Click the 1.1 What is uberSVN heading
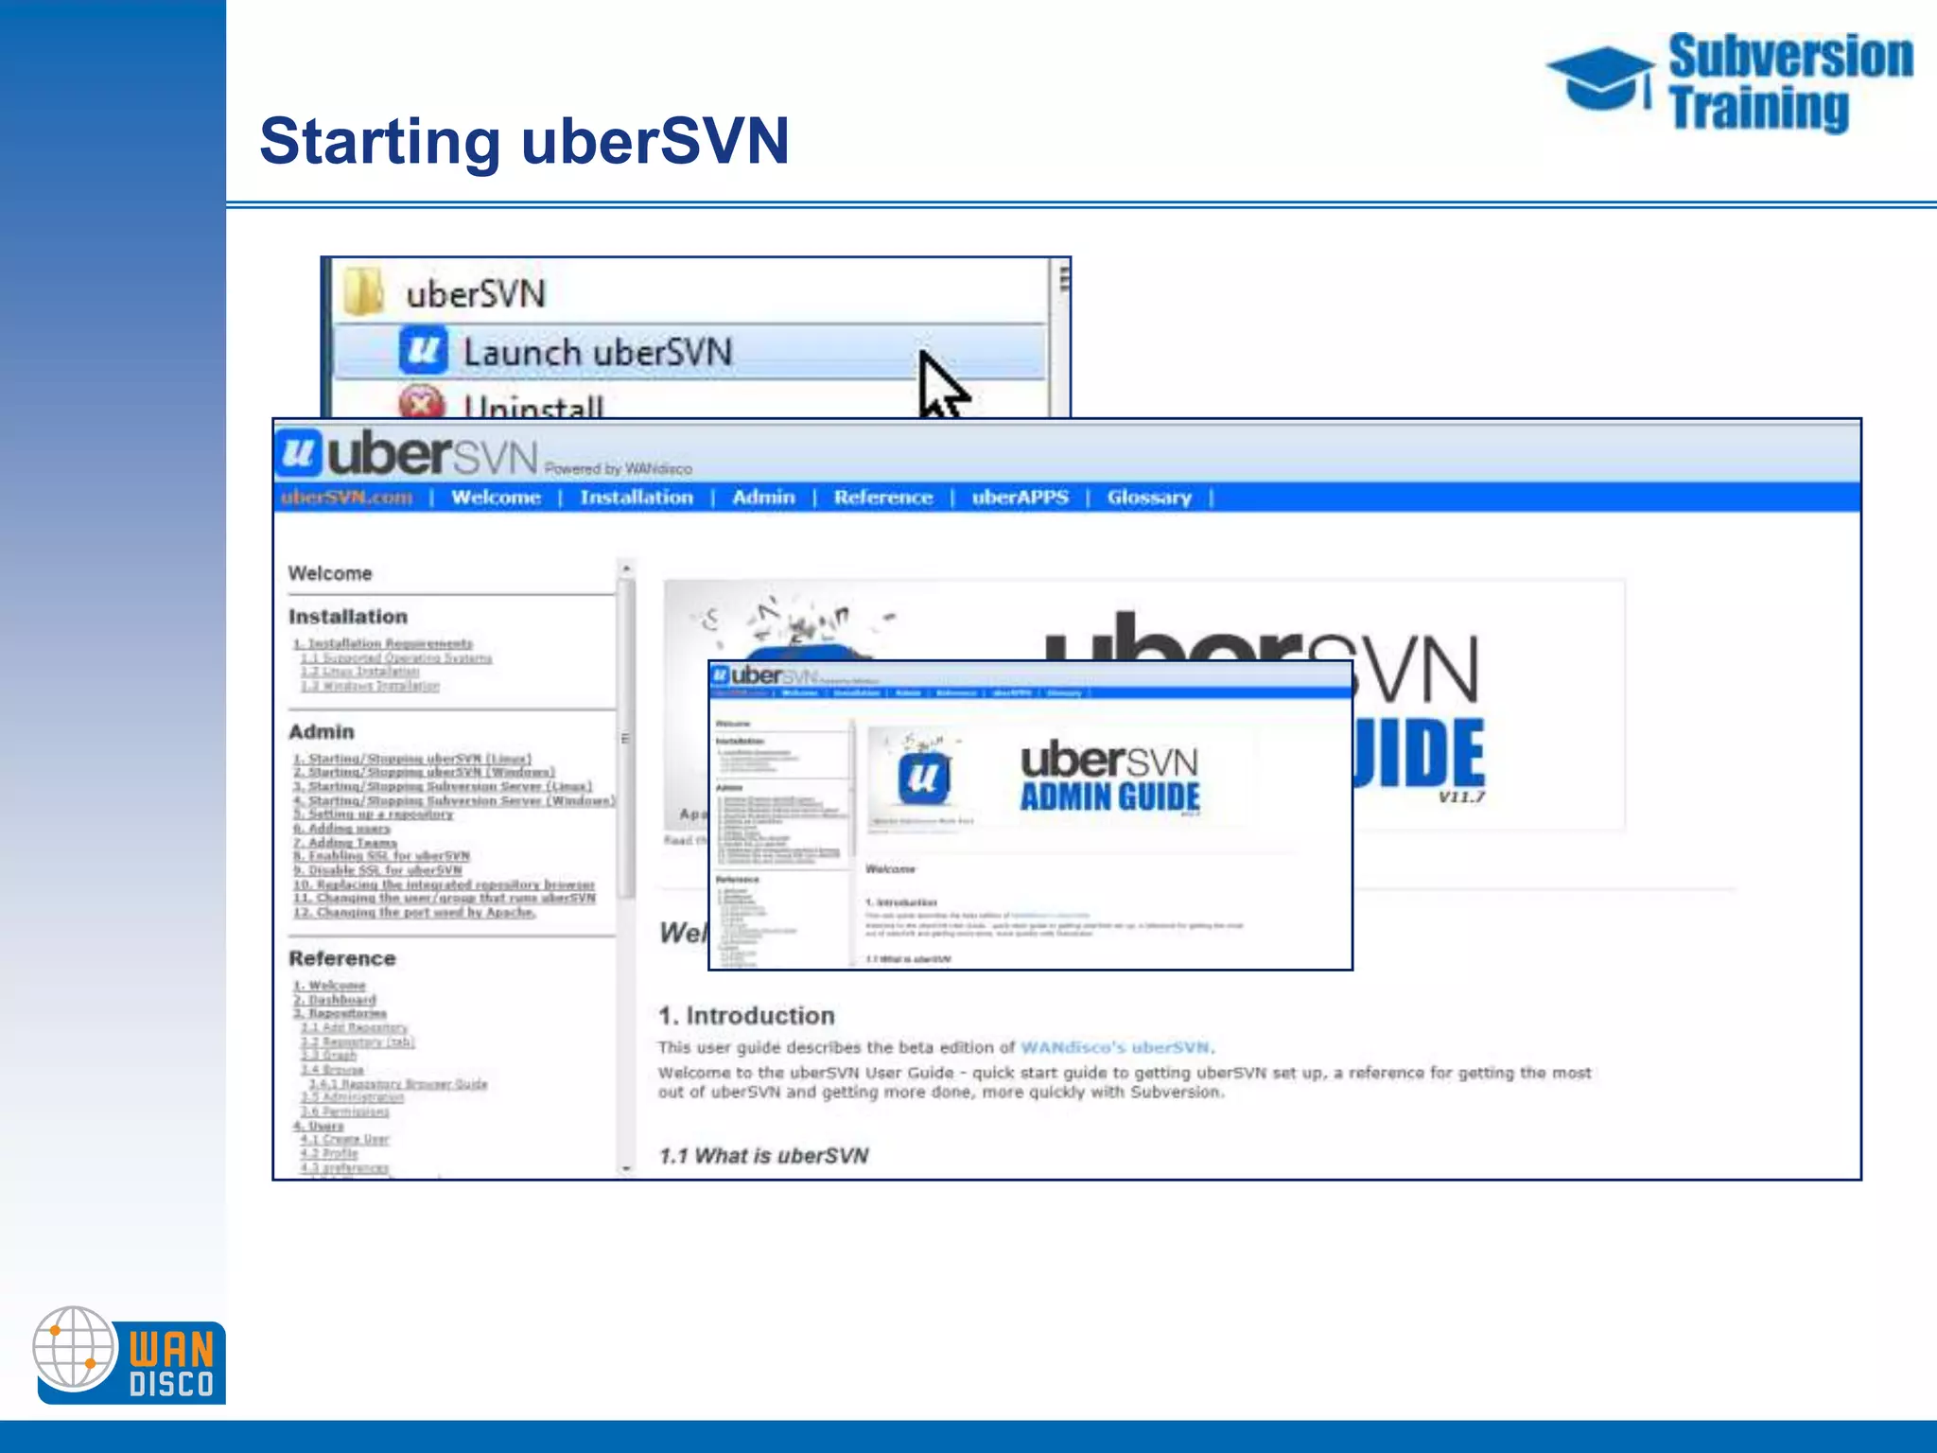1937x1453 pixels. 763,1156
